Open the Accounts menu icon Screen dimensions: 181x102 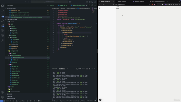tap(3, 92)
